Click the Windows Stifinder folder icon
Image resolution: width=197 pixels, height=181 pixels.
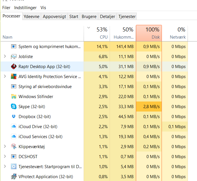click(13, 97)
